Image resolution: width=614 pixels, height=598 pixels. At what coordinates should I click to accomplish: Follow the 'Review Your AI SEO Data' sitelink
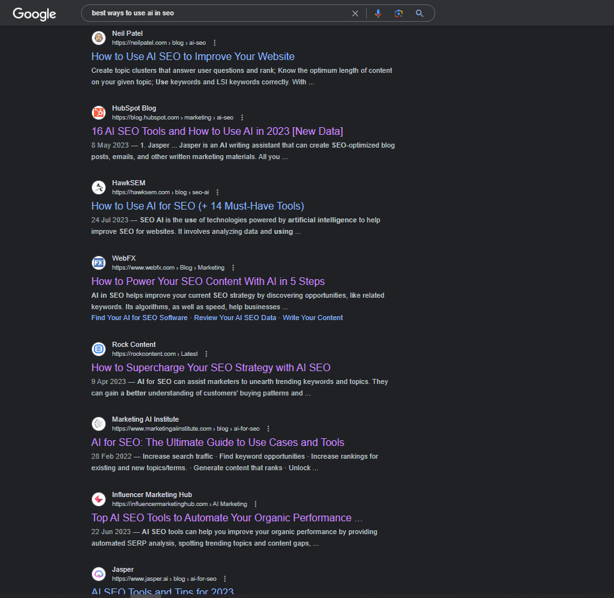click(x=235, y=318)
